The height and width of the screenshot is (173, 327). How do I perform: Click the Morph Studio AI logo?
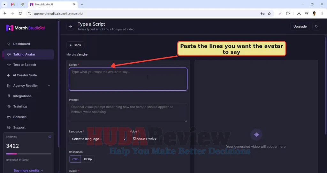26,28
